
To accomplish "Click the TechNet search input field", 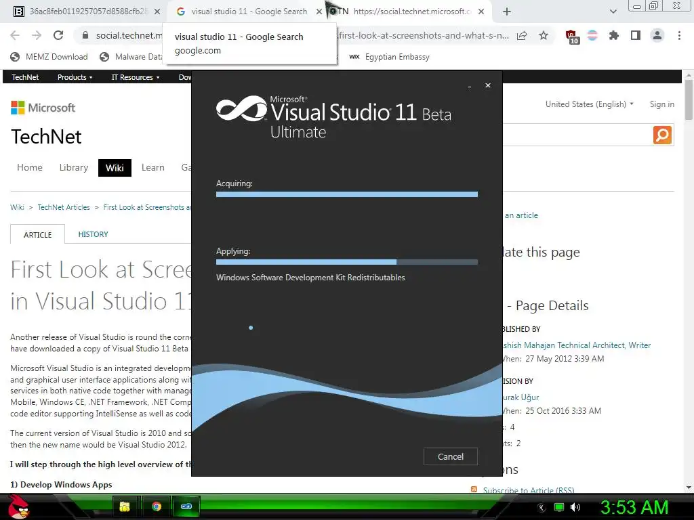I will [x=577, y=135].
